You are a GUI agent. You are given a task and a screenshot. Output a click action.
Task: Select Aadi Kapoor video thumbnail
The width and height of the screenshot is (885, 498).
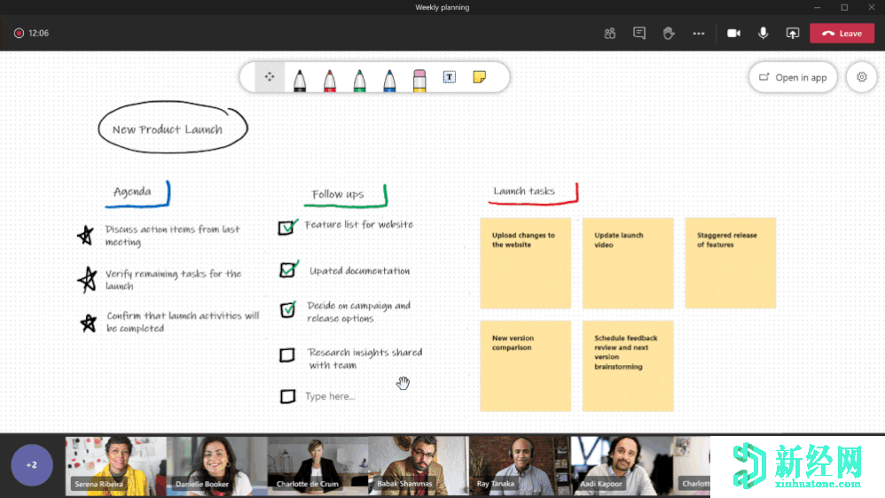coord(621,466)
